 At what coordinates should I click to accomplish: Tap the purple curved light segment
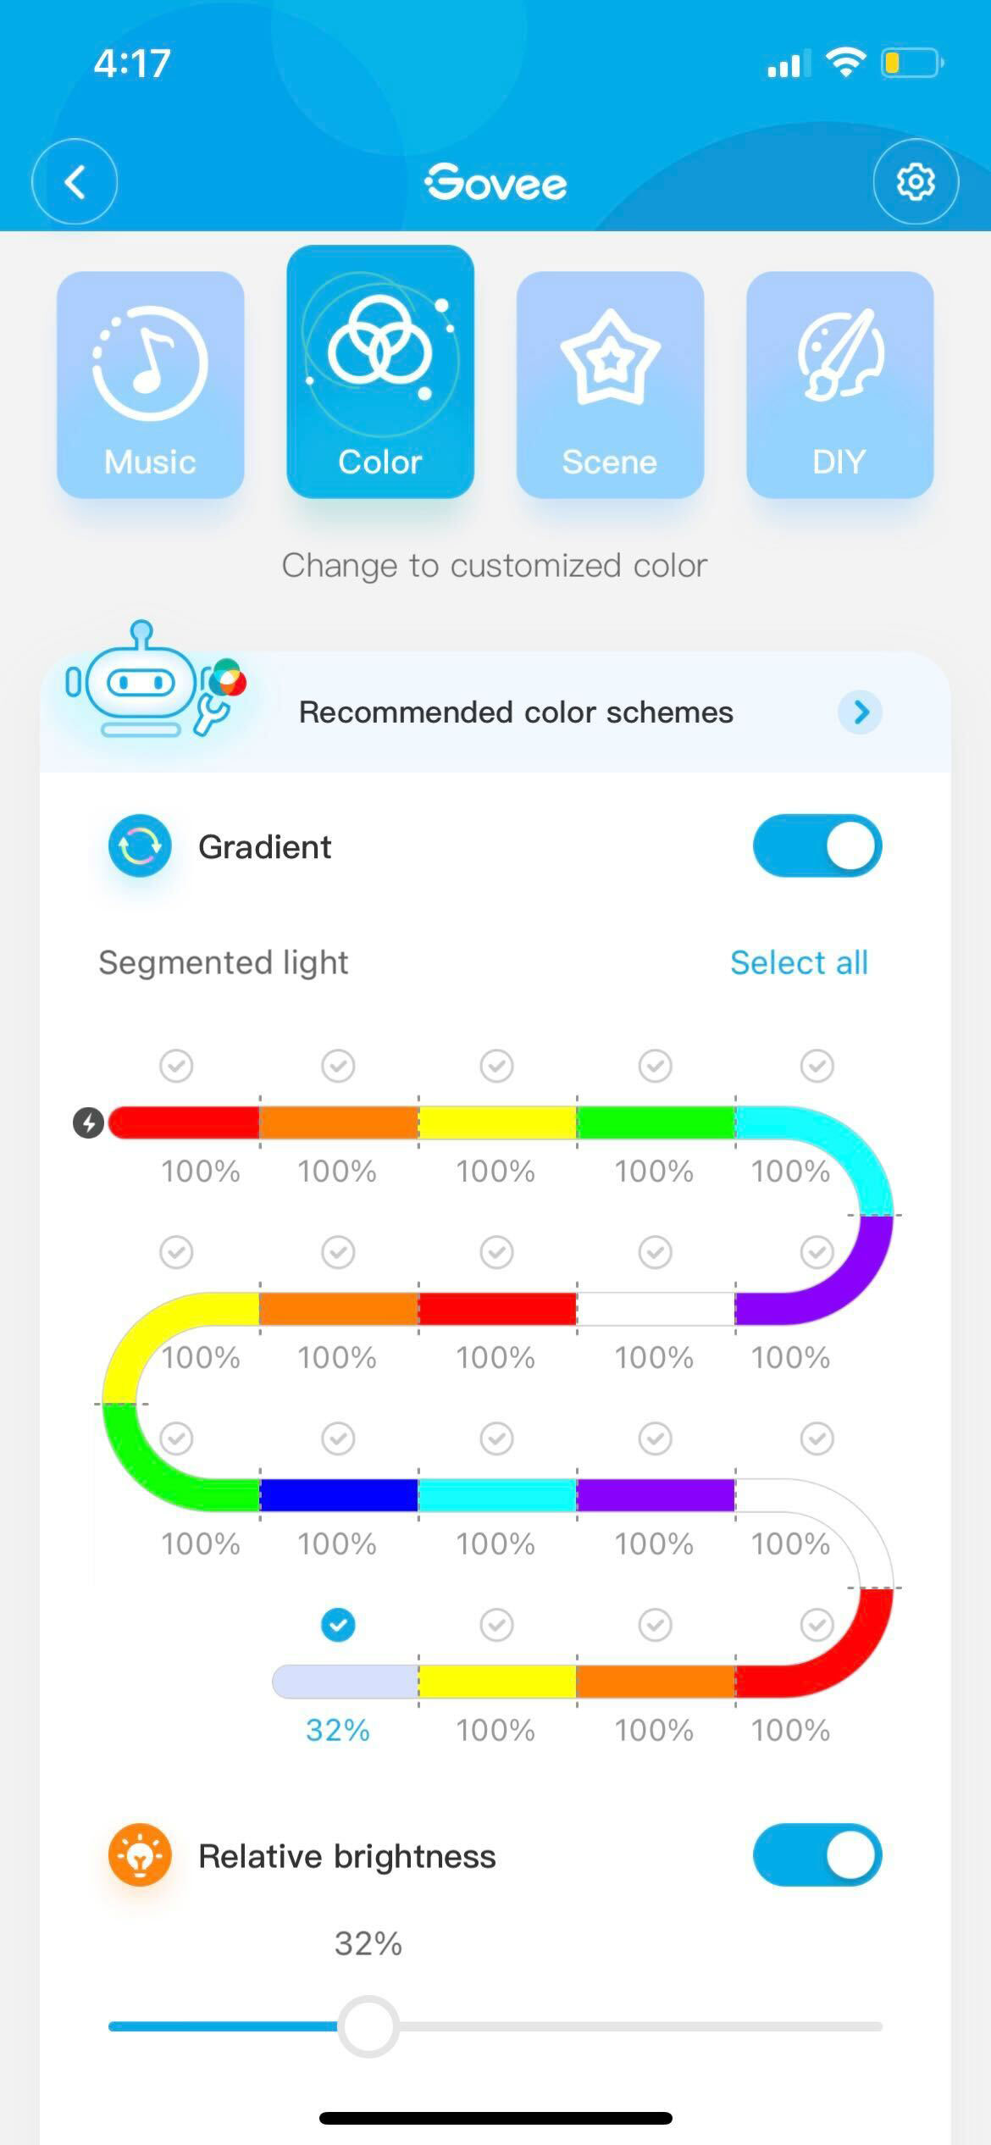(855, 1271)
